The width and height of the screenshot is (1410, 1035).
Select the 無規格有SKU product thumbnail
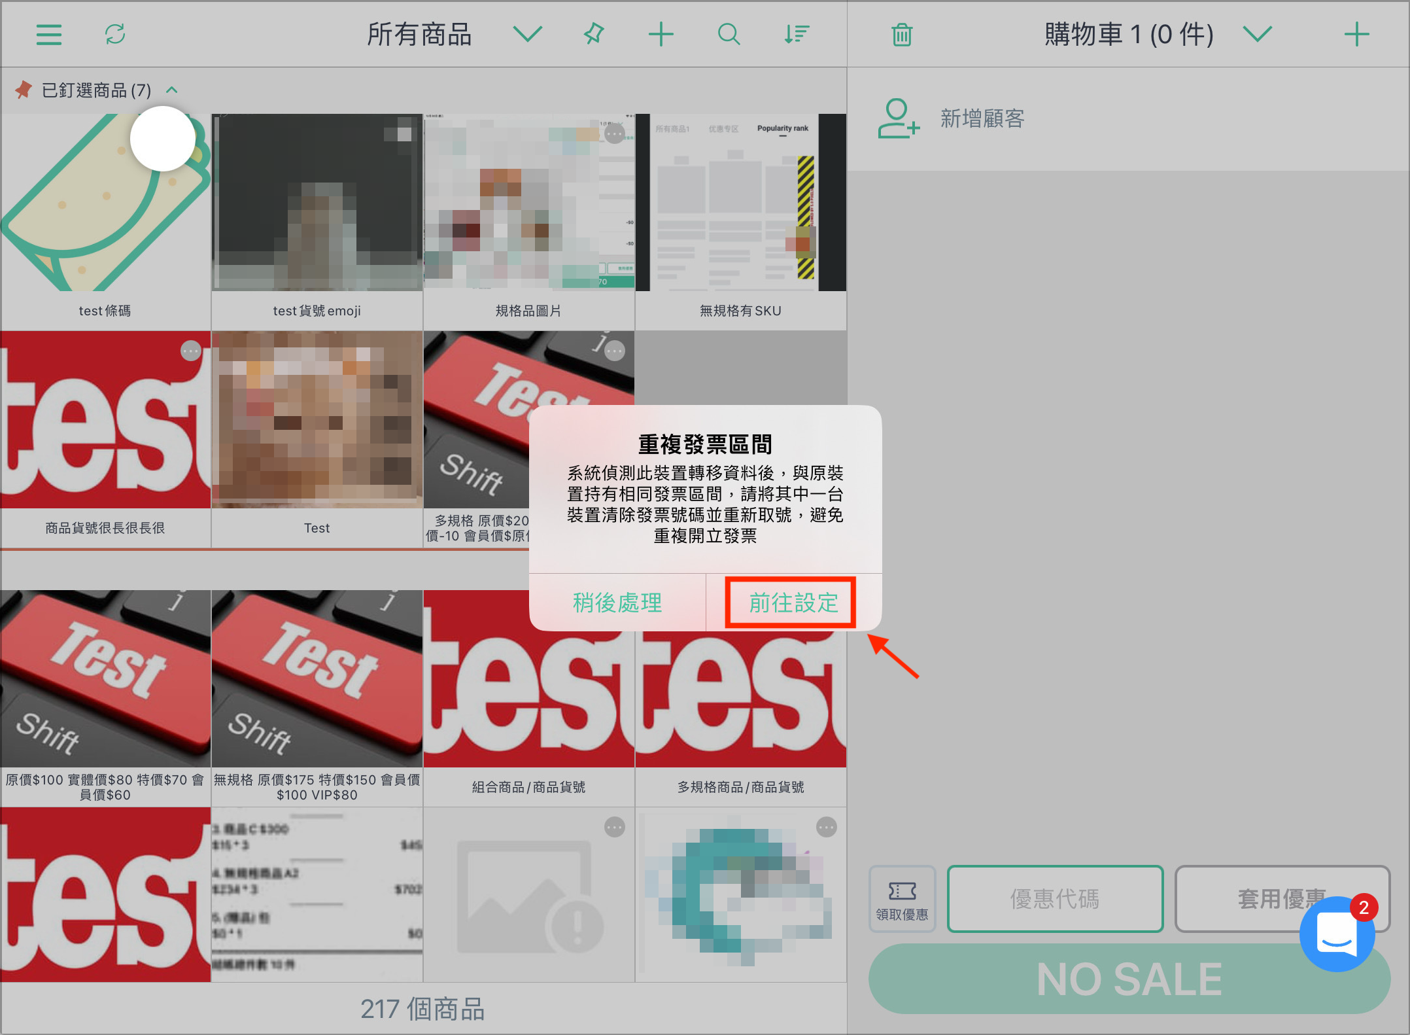(741, 203)
